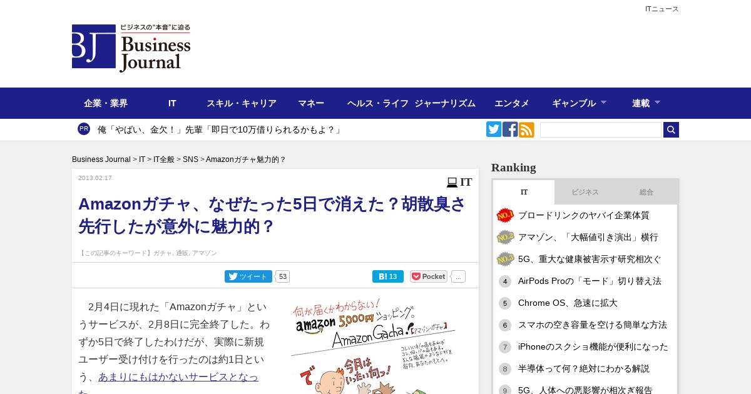Viewport: 751px width, 394px height.
Task: Click the ガチャ keyword tag
Action: tap(162, 253)
